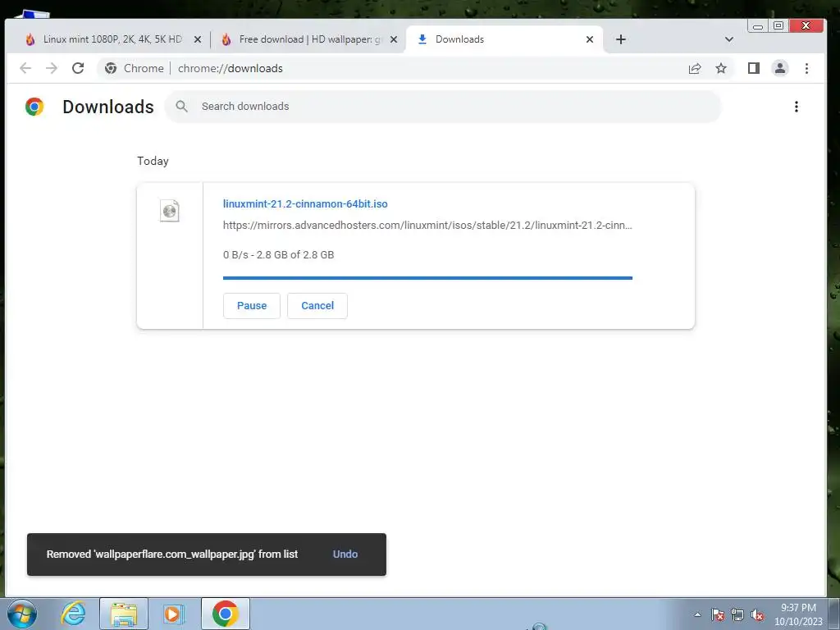Reload the Downloads page
The width and height of the screenshot is (840, 630).
click(78, 68)
